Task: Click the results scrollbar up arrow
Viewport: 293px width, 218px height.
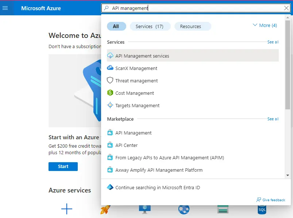Action: tap(288, 17)
